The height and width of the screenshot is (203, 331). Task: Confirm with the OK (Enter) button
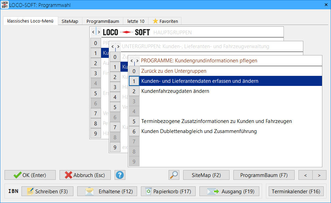click(x=30, y=175)
